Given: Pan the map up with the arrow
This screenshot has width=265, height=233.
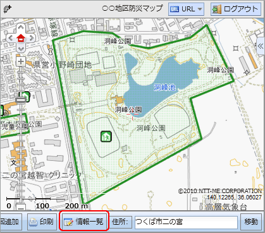Looking at the screenshot, I should pyautogui.click(x=21, y=27).
